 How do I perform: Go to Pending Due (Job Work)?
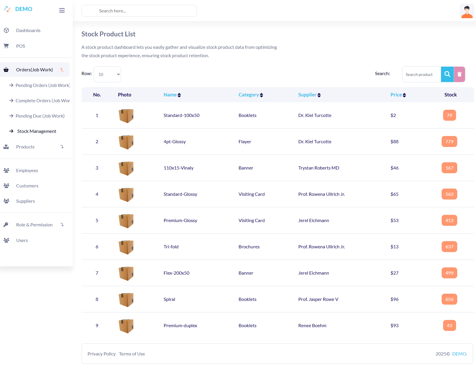click(40, 116)
